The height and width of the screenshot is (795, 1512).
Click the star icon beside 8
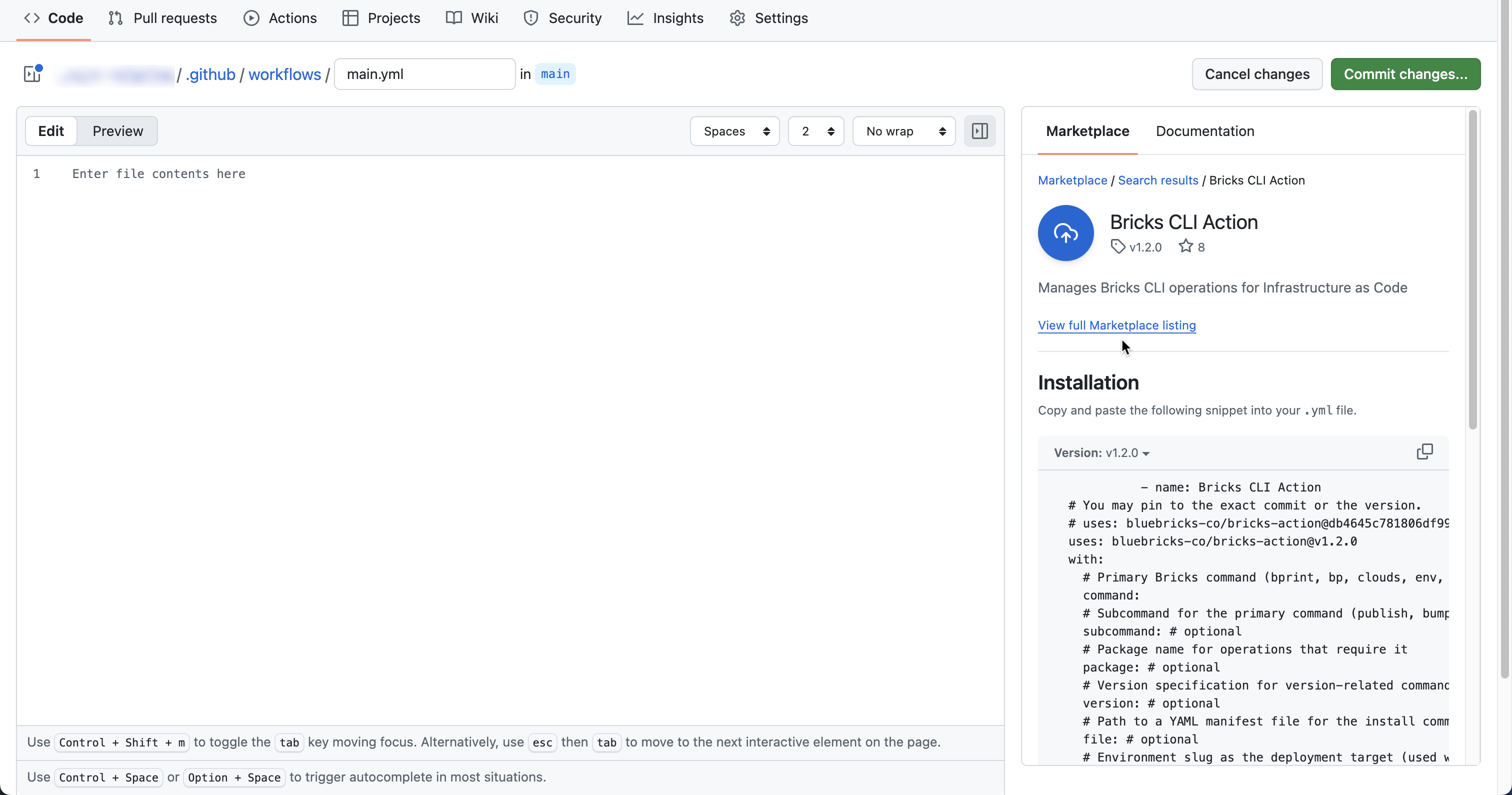[1185, 246]
